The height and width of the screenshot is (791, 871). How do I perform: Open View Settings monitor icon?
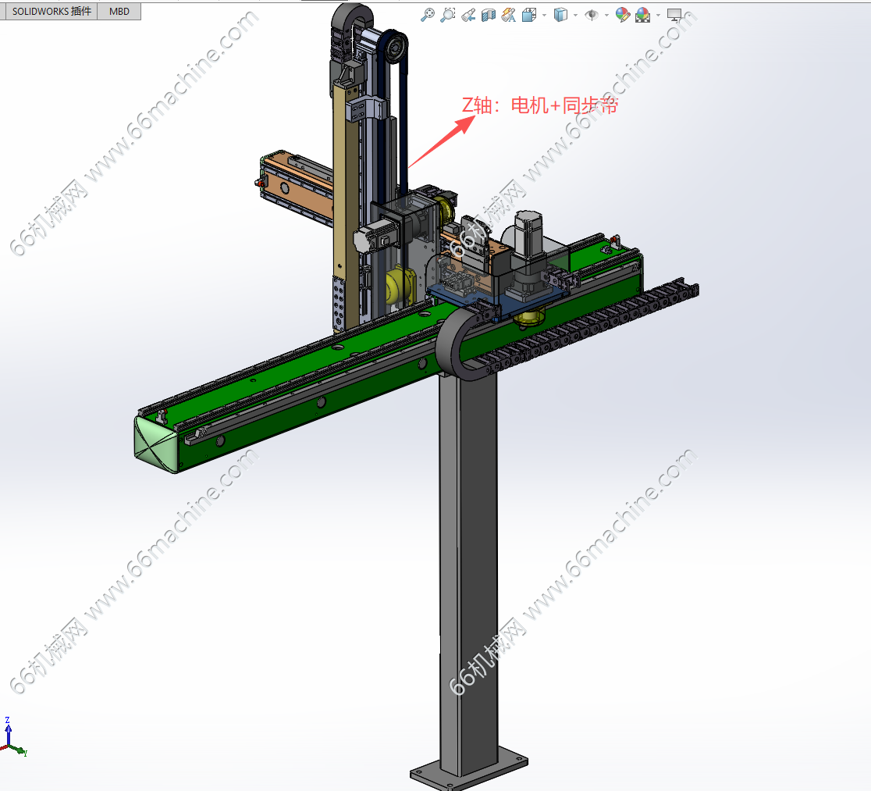pos(674,14)
